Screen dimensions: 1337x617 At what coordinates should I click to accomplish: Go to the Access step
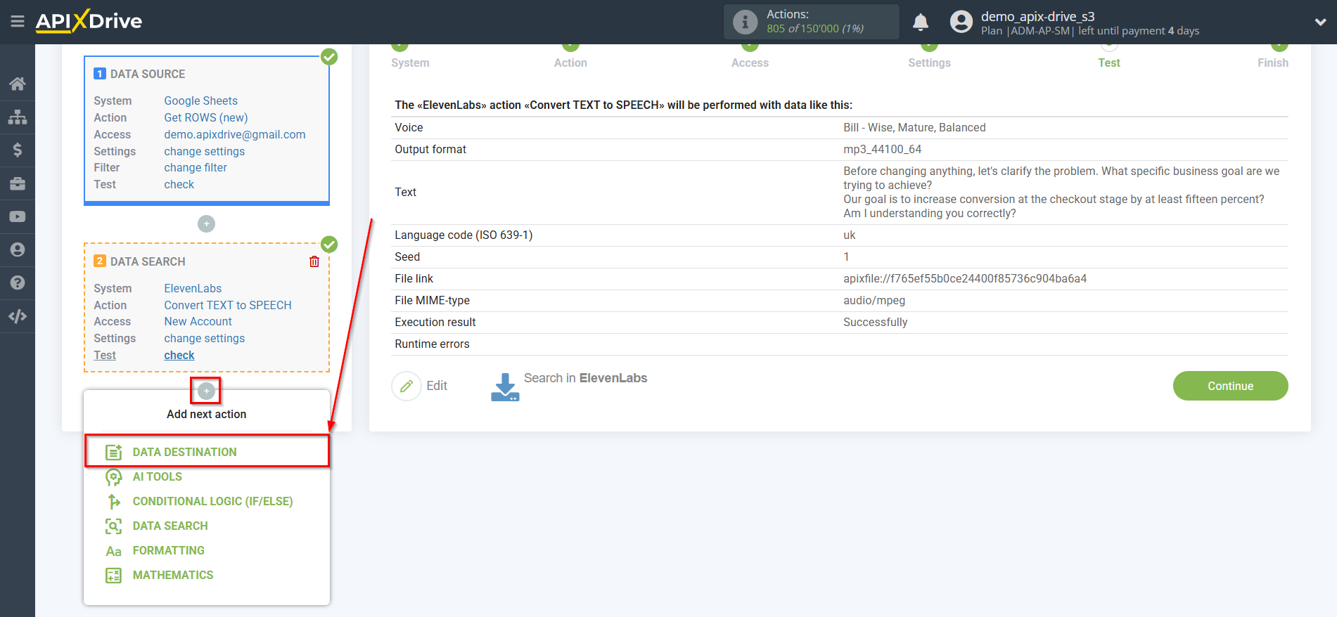click(750, 63)
